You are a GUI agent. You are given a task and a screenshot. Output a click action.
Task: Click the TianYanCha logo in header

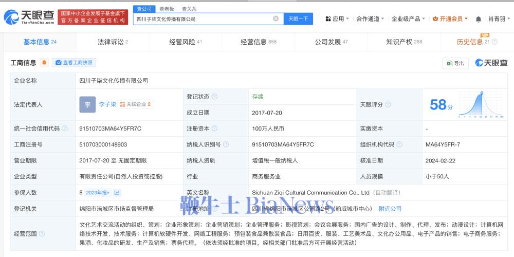click(x=29, y=17)
